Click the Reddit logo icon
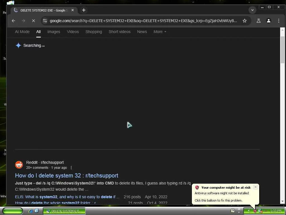This screenshot has width=286, height=215. [x=19, y=165]
